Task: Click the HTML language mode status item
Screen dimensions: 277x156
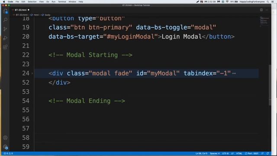Action: pyautogui.click(x=239, y=153)
